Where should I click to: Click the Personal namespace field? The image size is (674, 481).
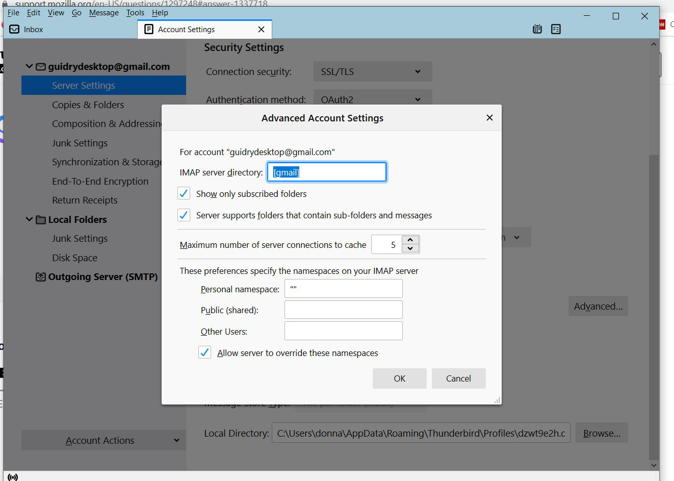coord(343,288)
